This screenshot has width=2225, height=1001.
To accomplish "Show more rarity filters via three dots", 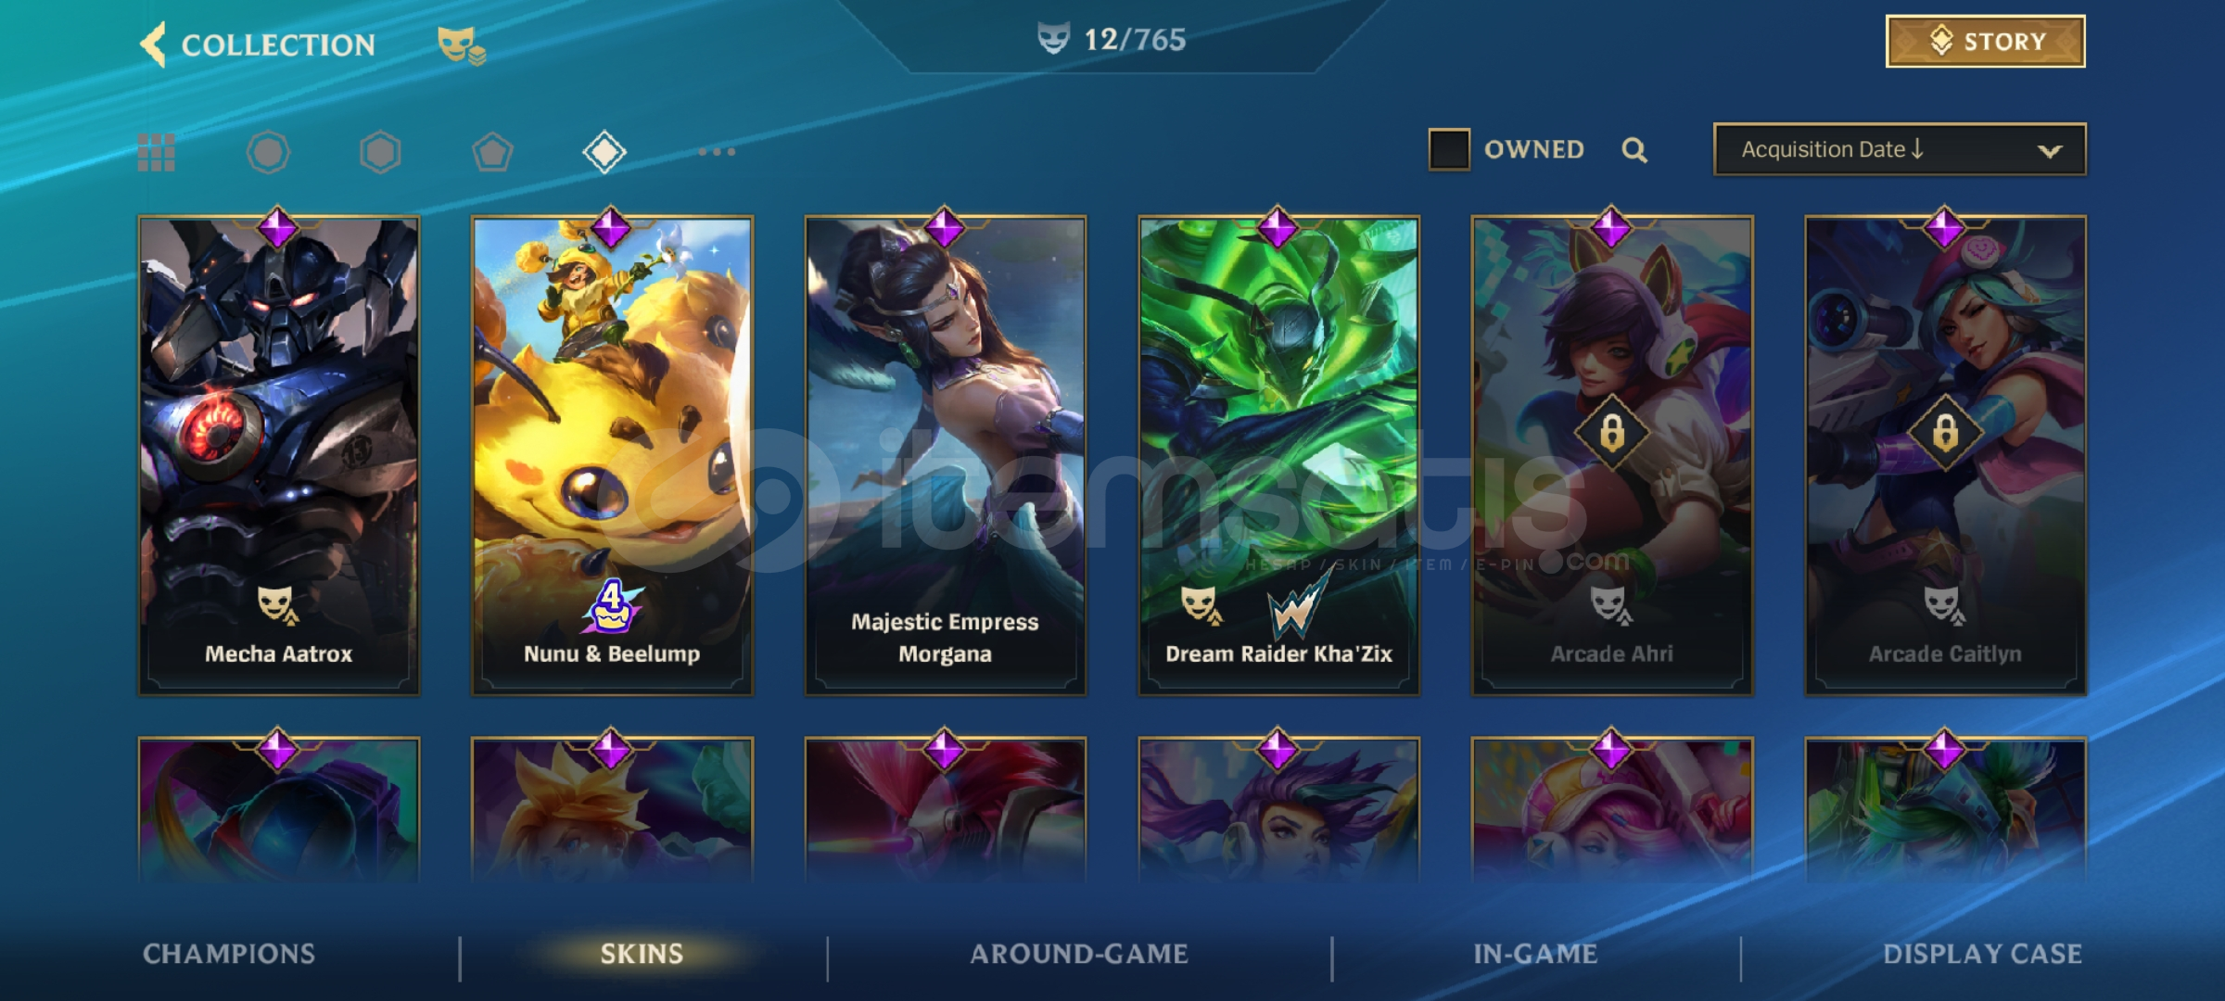I will [717, 151].
